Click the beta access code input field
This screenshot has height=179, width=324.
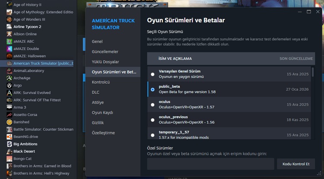tap(210, 164)
